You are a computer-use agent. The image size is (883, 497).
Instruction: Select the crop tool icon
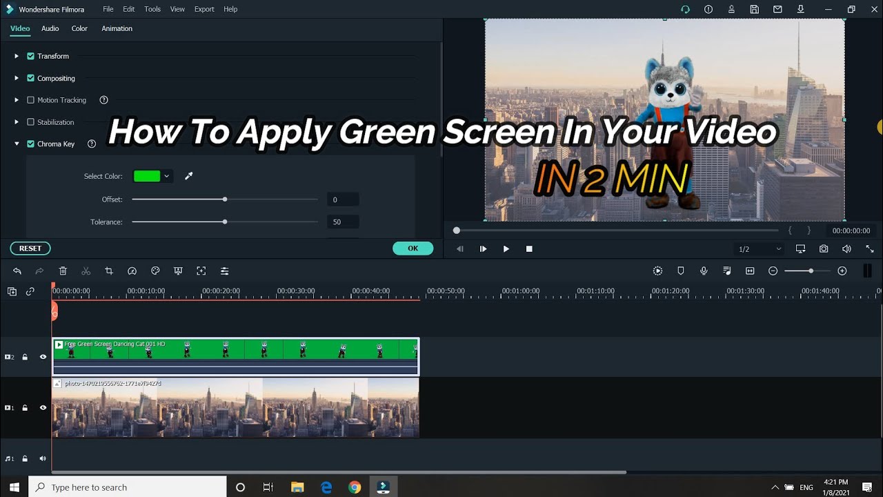(x=109, y=271)
